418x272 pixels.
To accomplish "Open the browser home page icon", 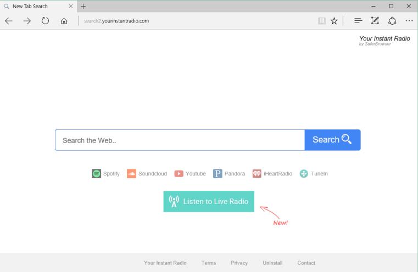I will pyautogui.click(x=64, y=21).
